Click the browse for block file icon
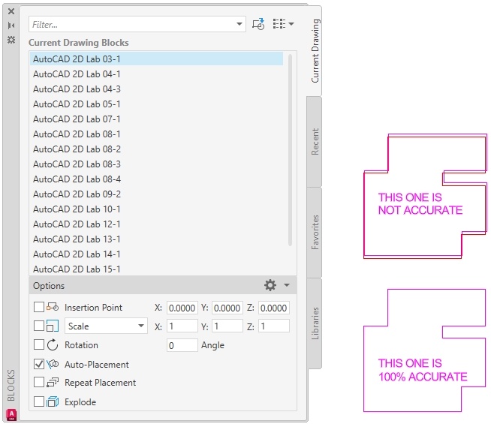The width and height of the screenshot is (491, 424). 258,24
